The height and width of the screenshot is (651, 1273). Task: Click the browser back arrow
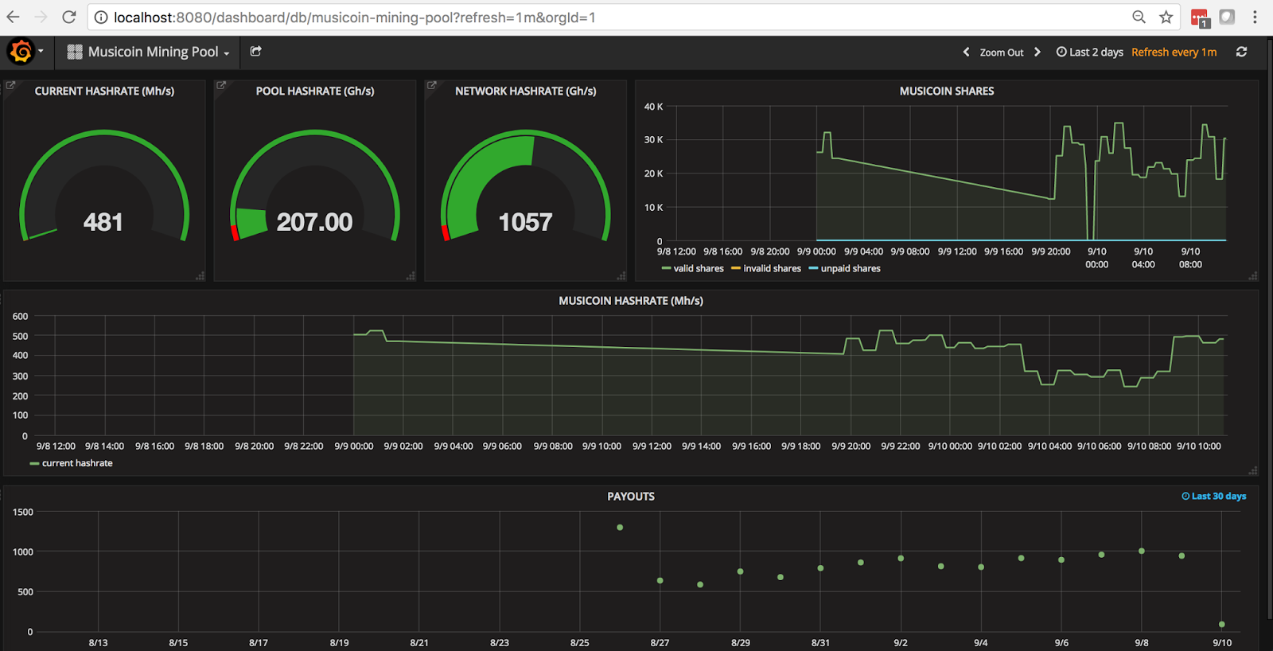pos(14,17)
